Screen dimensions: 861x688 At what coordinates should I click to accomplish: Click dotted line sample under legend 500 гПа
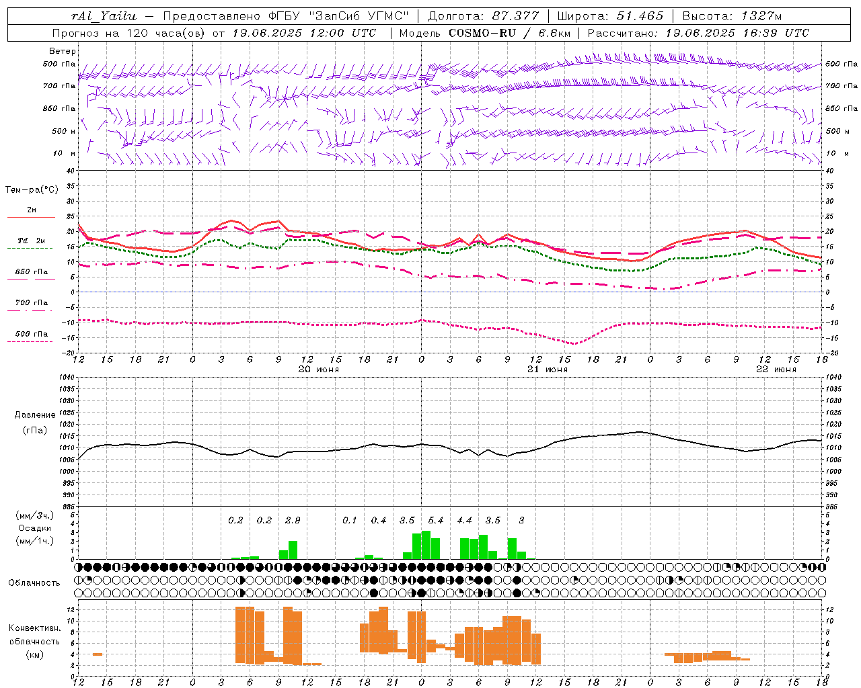pyautogui.click(x=30, y=341)
